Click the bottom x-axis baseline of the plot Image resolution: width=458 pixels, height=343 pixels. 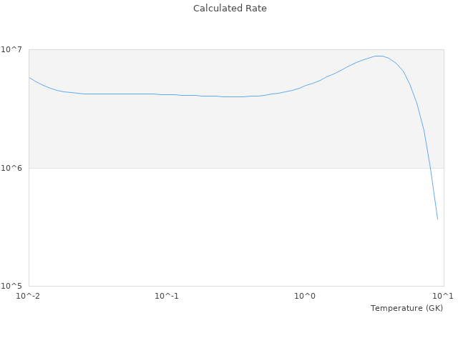[x=215, y=287]
